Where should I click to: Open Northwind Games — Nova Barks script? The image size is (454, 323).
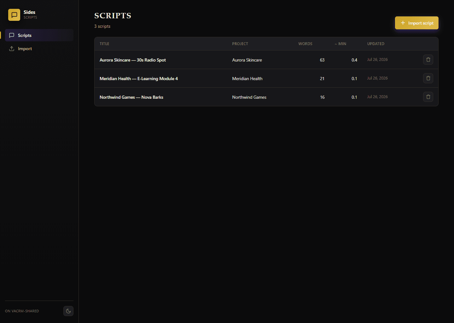tap(131, 97)
